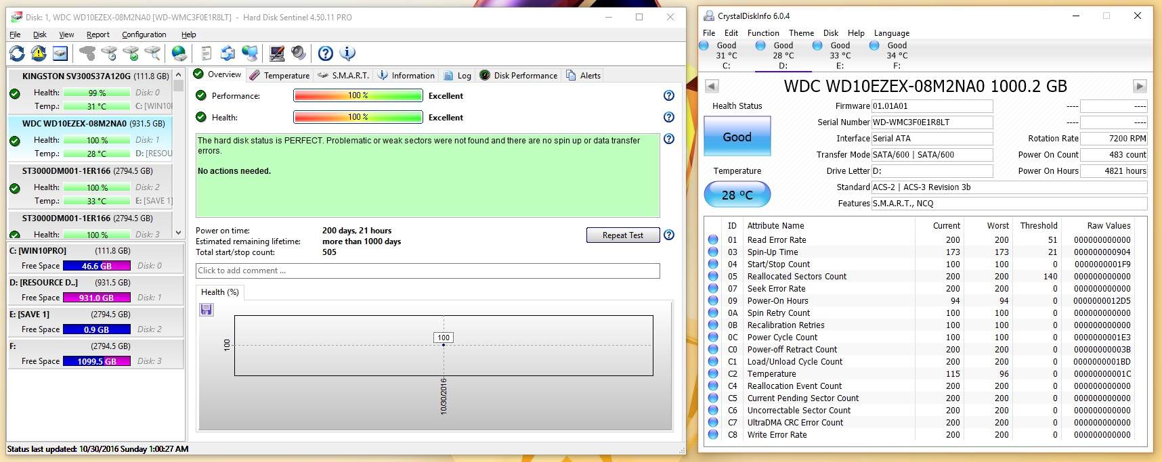The image size is (1162, 462).
Task: Click the C: free space 46.6 GB bar
Action: coord(97,266)
